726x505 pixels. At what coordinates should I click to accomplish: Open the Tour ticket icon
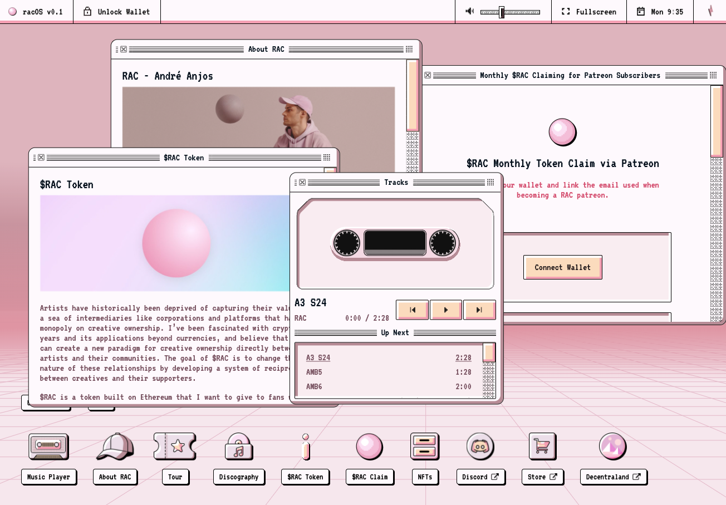click(x=175, y=447)
